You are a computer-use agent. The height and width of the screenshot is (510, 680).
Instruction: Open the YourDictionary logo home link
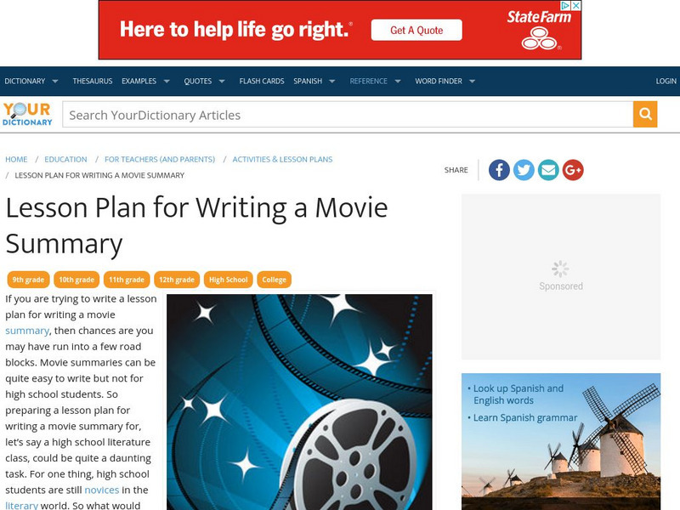tap(27, 114)
